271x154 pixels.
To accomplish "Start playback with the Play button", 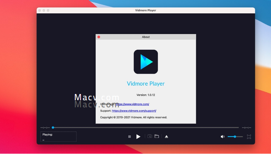I will click(138, 136).
